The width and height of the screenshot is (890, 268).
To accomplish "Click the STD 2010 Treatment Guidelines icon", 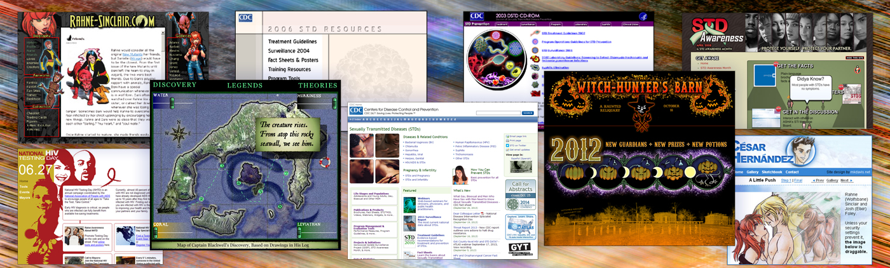I will (409, 239).
